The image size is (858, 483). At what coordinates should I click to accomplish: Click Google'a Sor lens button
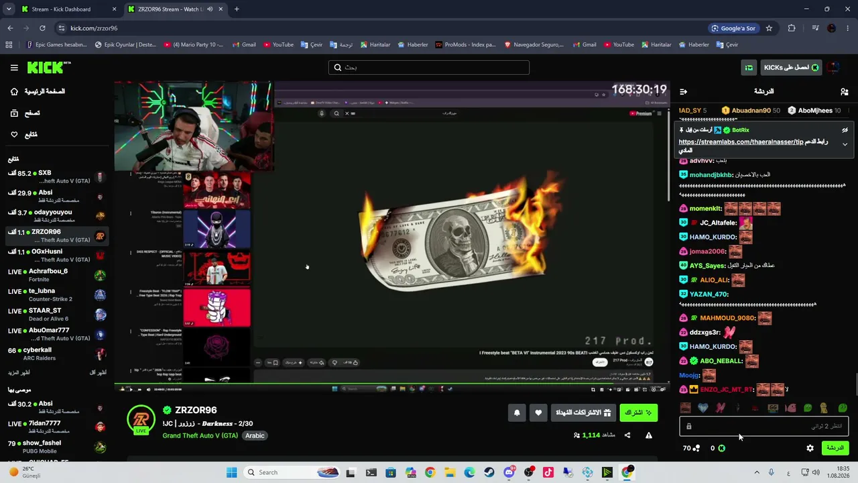[x=734, y=28]
